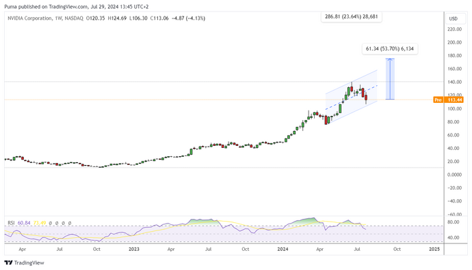Select the 286.81 (23.64%) measurement label

tap(352, 16)
